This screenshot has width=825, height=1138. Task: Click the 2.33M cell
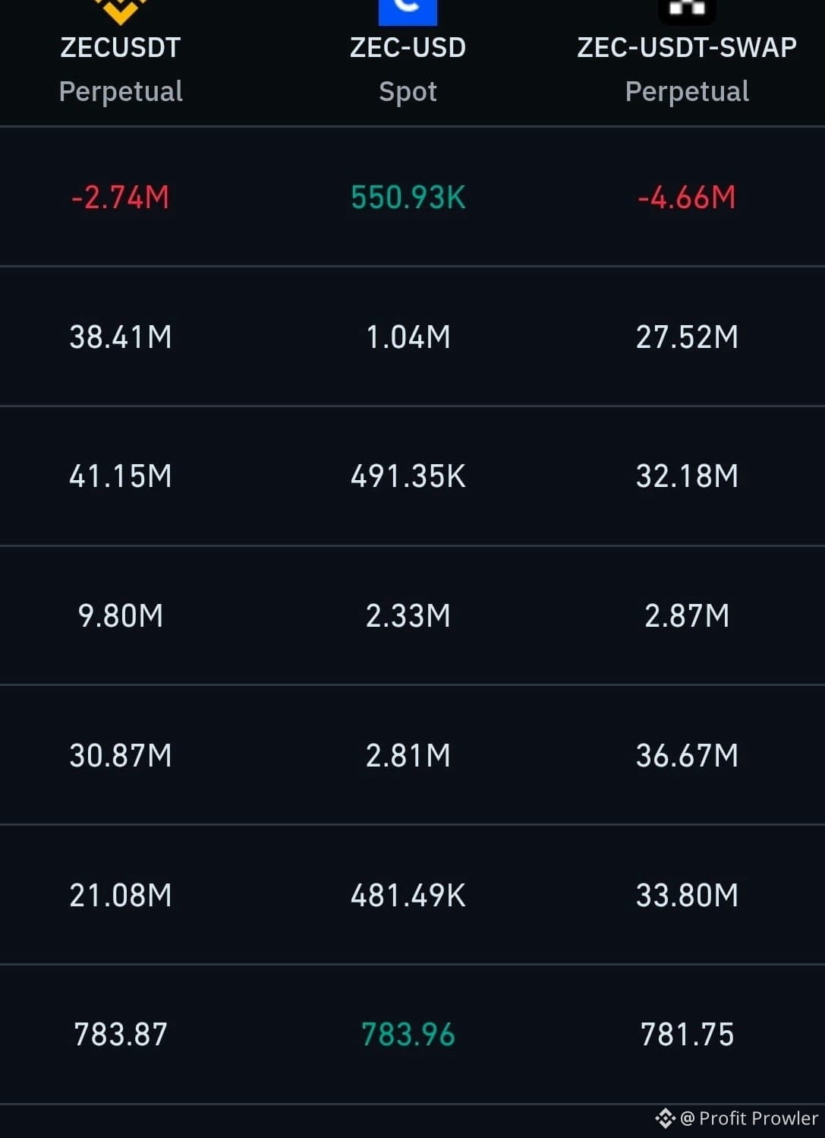(408, 616)
